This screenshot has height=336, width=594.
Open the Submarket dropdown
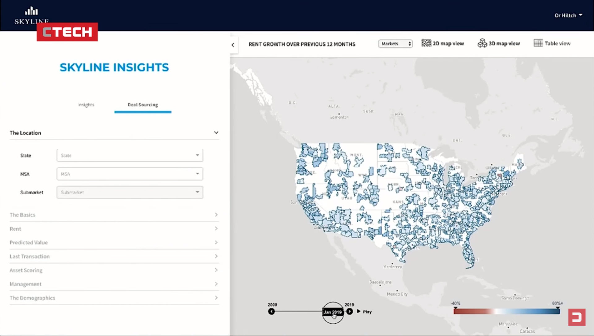coord(130,192)
